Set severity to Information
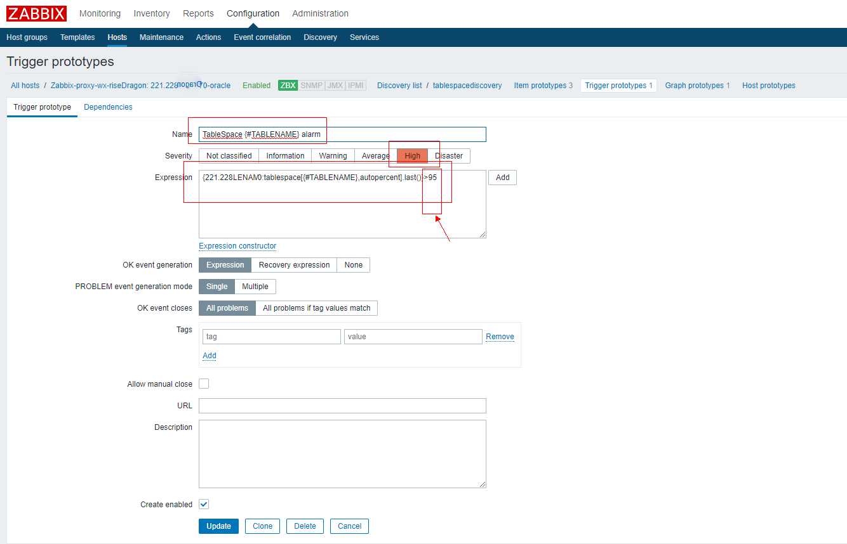The image size is (847, 544). [x=285, y=156]
